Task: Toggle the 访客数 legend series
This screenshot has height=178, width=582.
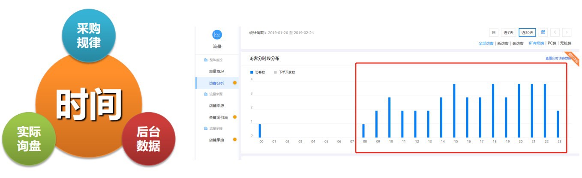Action: tap(258, 72)
